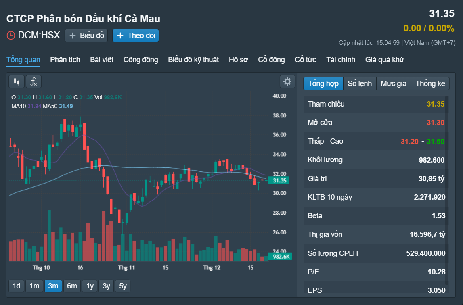Viewport: 463px width, 305px height.
Task: Select the 6m time range
Action: 72,286
